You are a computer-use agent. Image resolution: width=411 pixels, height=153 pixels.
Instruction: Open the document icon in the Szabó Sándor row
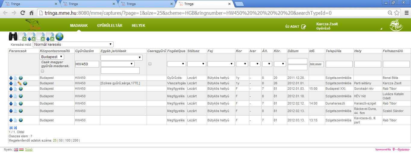(15, 111)
